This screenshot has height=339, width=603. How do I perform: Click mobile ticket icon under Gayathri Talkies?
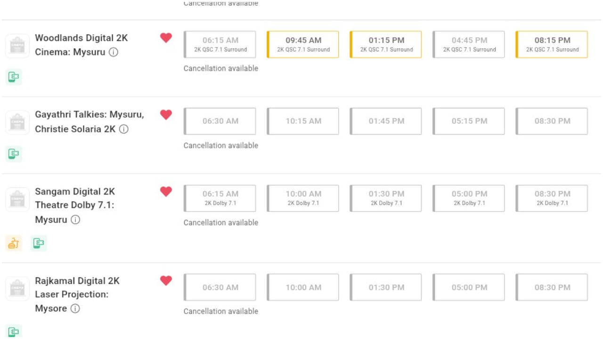14,153
